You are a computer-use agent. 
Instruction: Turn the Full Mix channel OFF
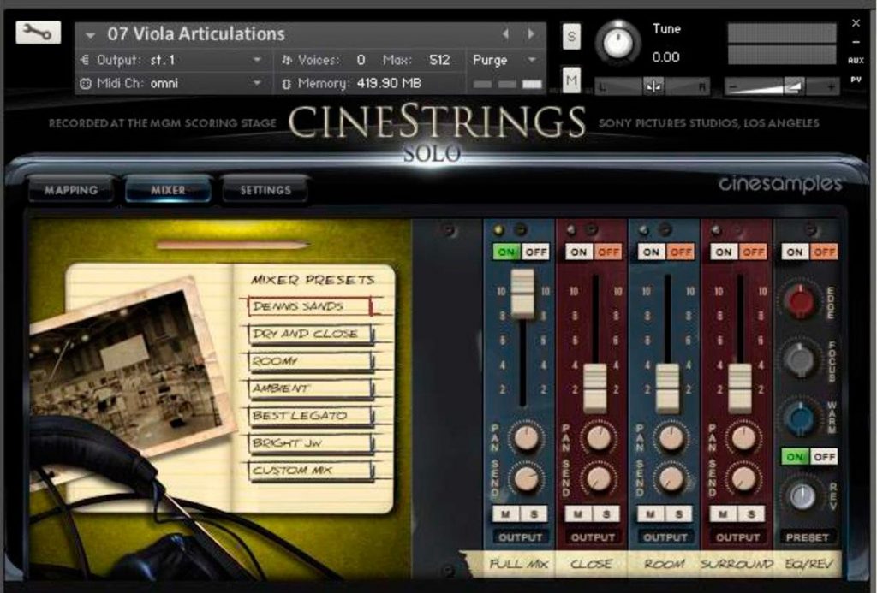[x=536, y=252]
